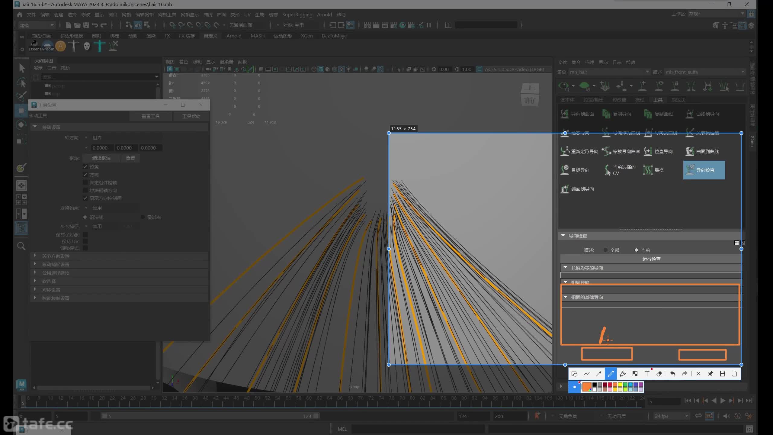Select the pencil drawing tool
This screenshot has height=435, width=773.
click(x=611, y=374)
